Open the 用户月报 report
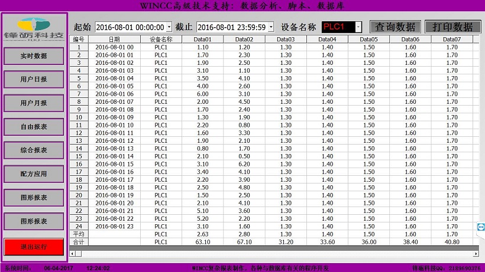 coord(34,103)
